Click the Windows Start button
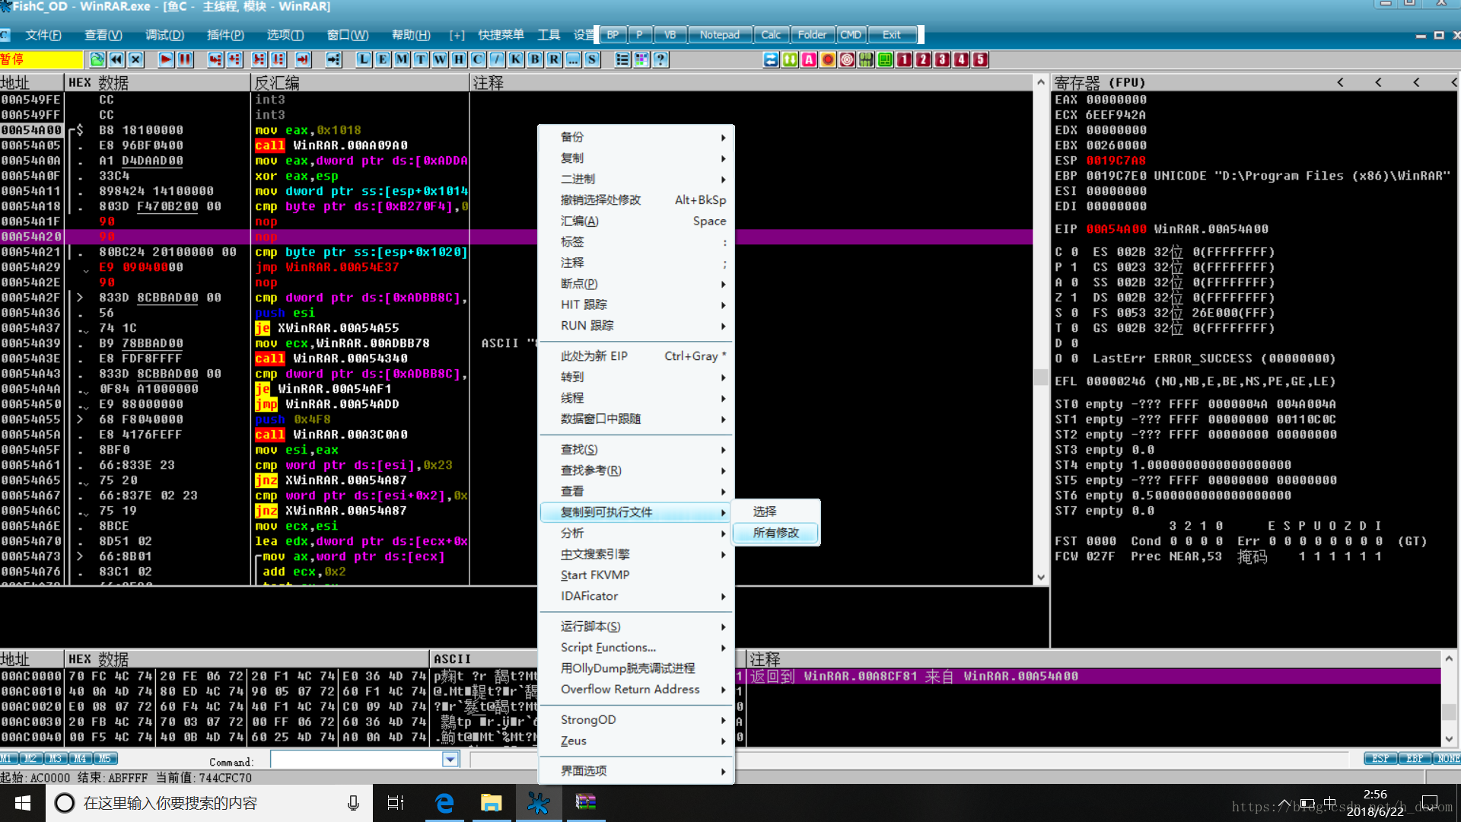 click(23, 803)
